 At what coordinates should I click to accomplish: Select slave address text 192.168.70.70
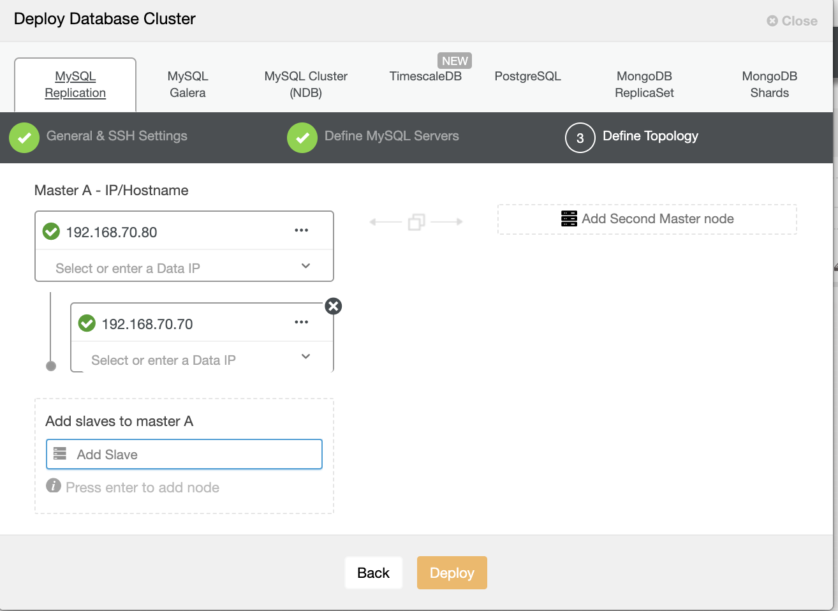147,324
